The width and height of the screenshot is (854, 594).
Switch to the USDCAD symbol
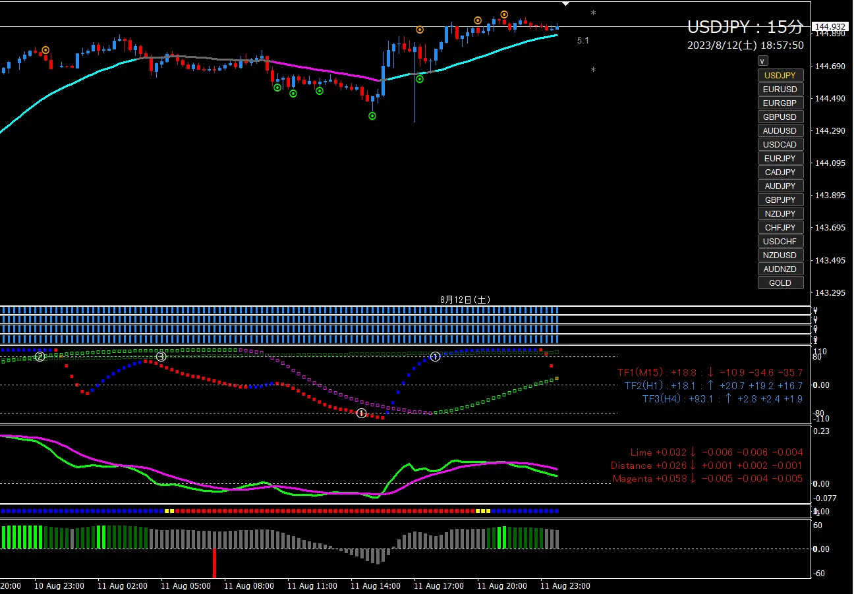780,145
